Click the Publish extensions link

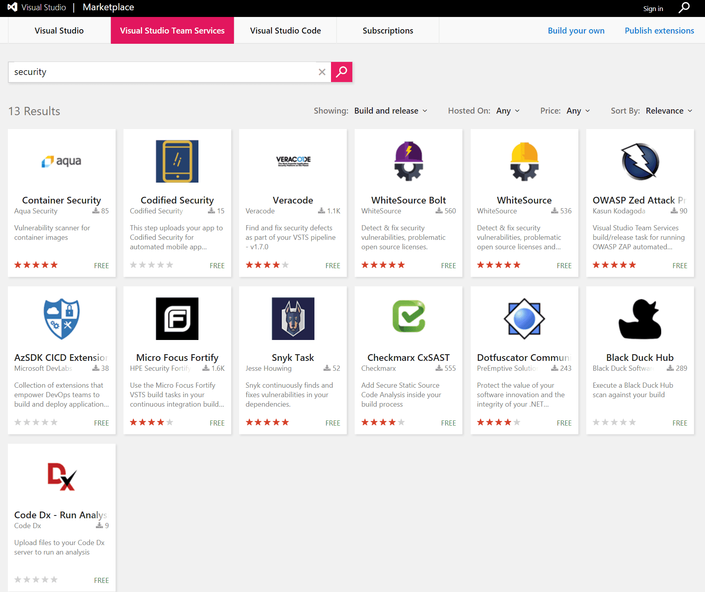click(x=659, y=30)
